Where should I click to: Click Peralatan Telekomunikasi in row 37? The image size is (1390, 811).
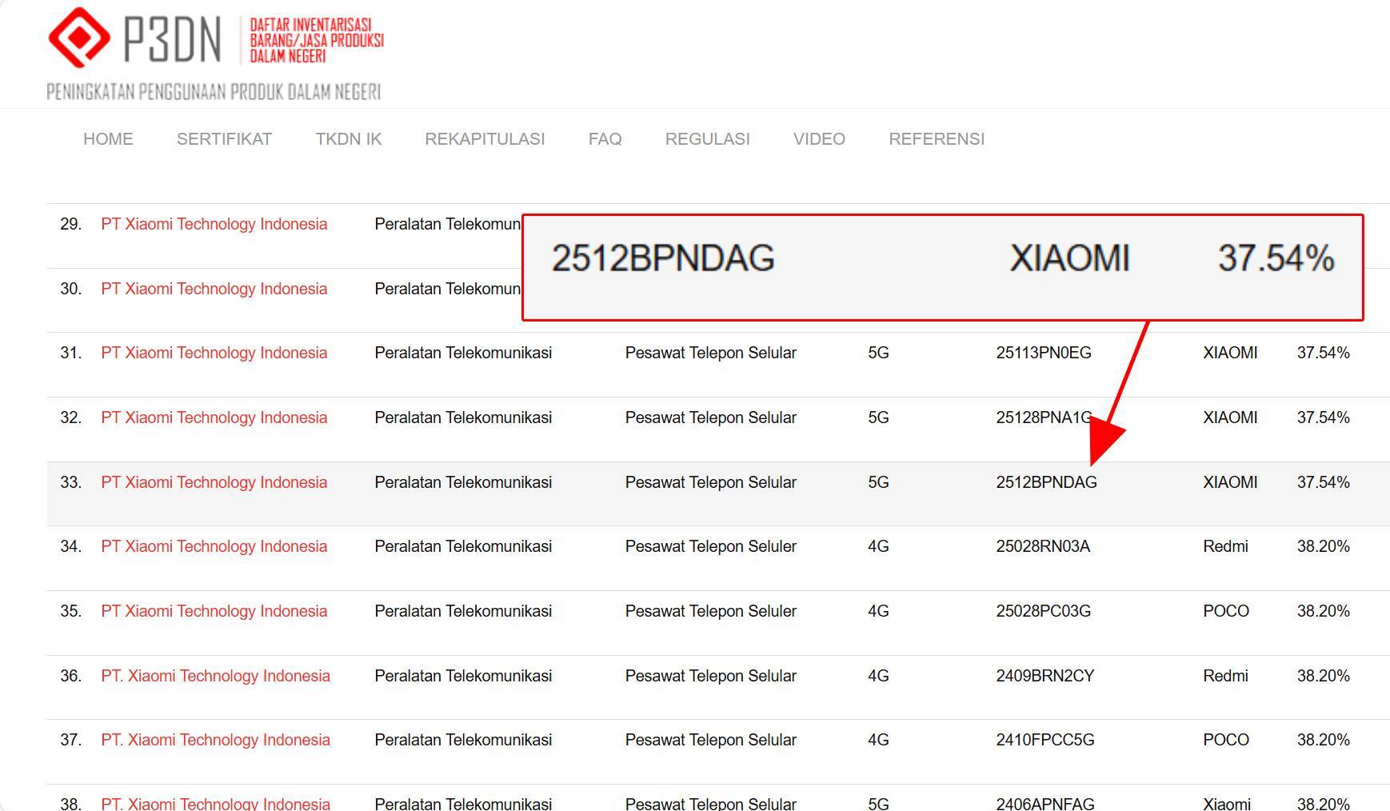click(x=463, y=740)
